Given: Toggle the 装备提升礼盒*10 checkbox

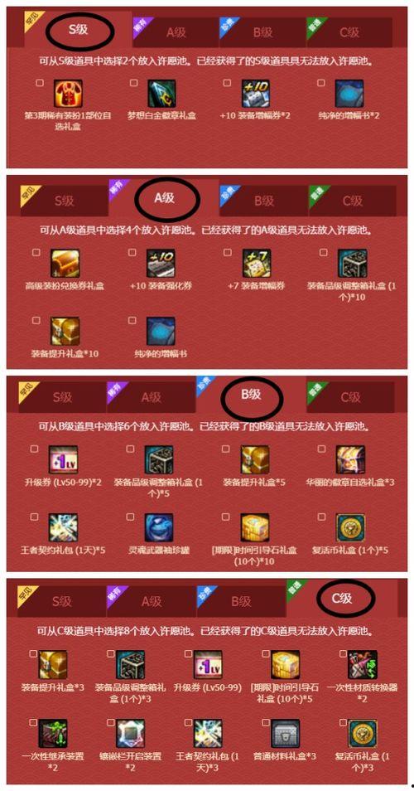Looking at the screenshot, I should coord(36,320).
